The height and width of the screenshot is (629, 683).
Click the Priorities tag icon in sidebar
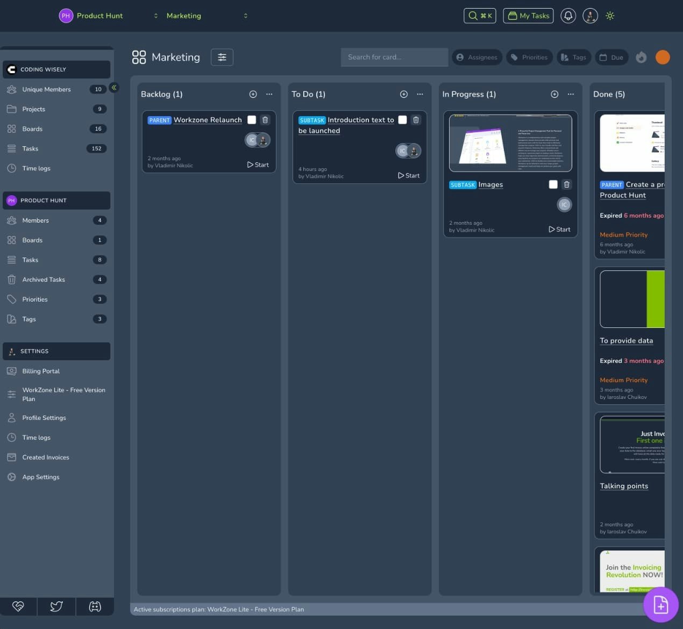click(11, 299)
